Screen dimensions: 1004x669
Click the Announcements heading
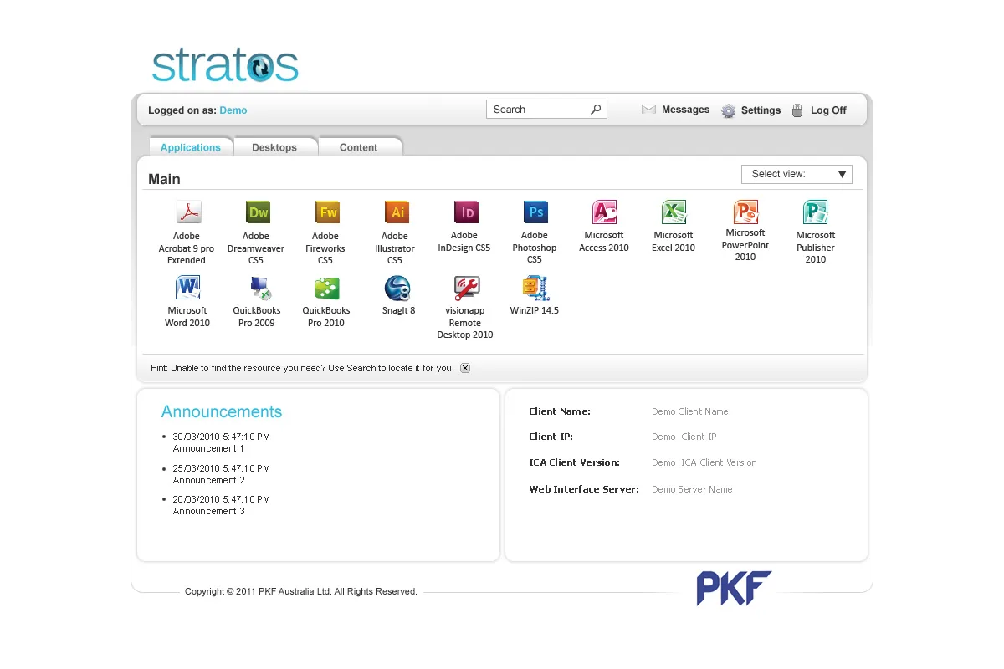(x=222, y=411)
